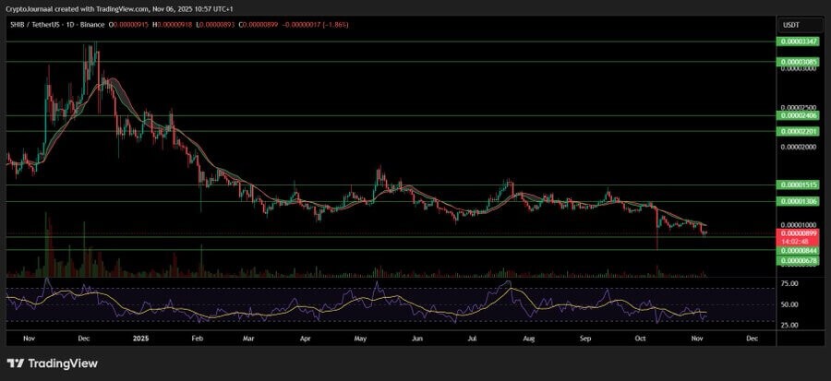Screen dimensions: 831x381
Task: Click the 2025 year marker on time axis
Action: 140,339
